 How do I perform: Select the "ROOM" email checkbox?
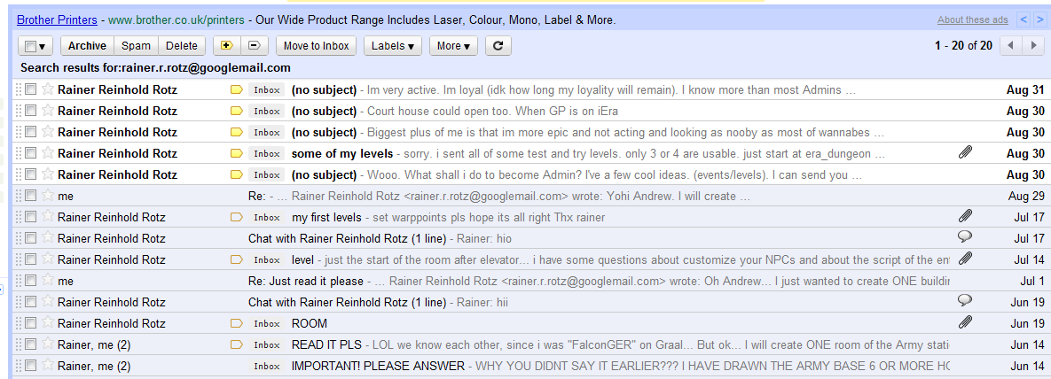pyautogui.click(x=31, y=323)
